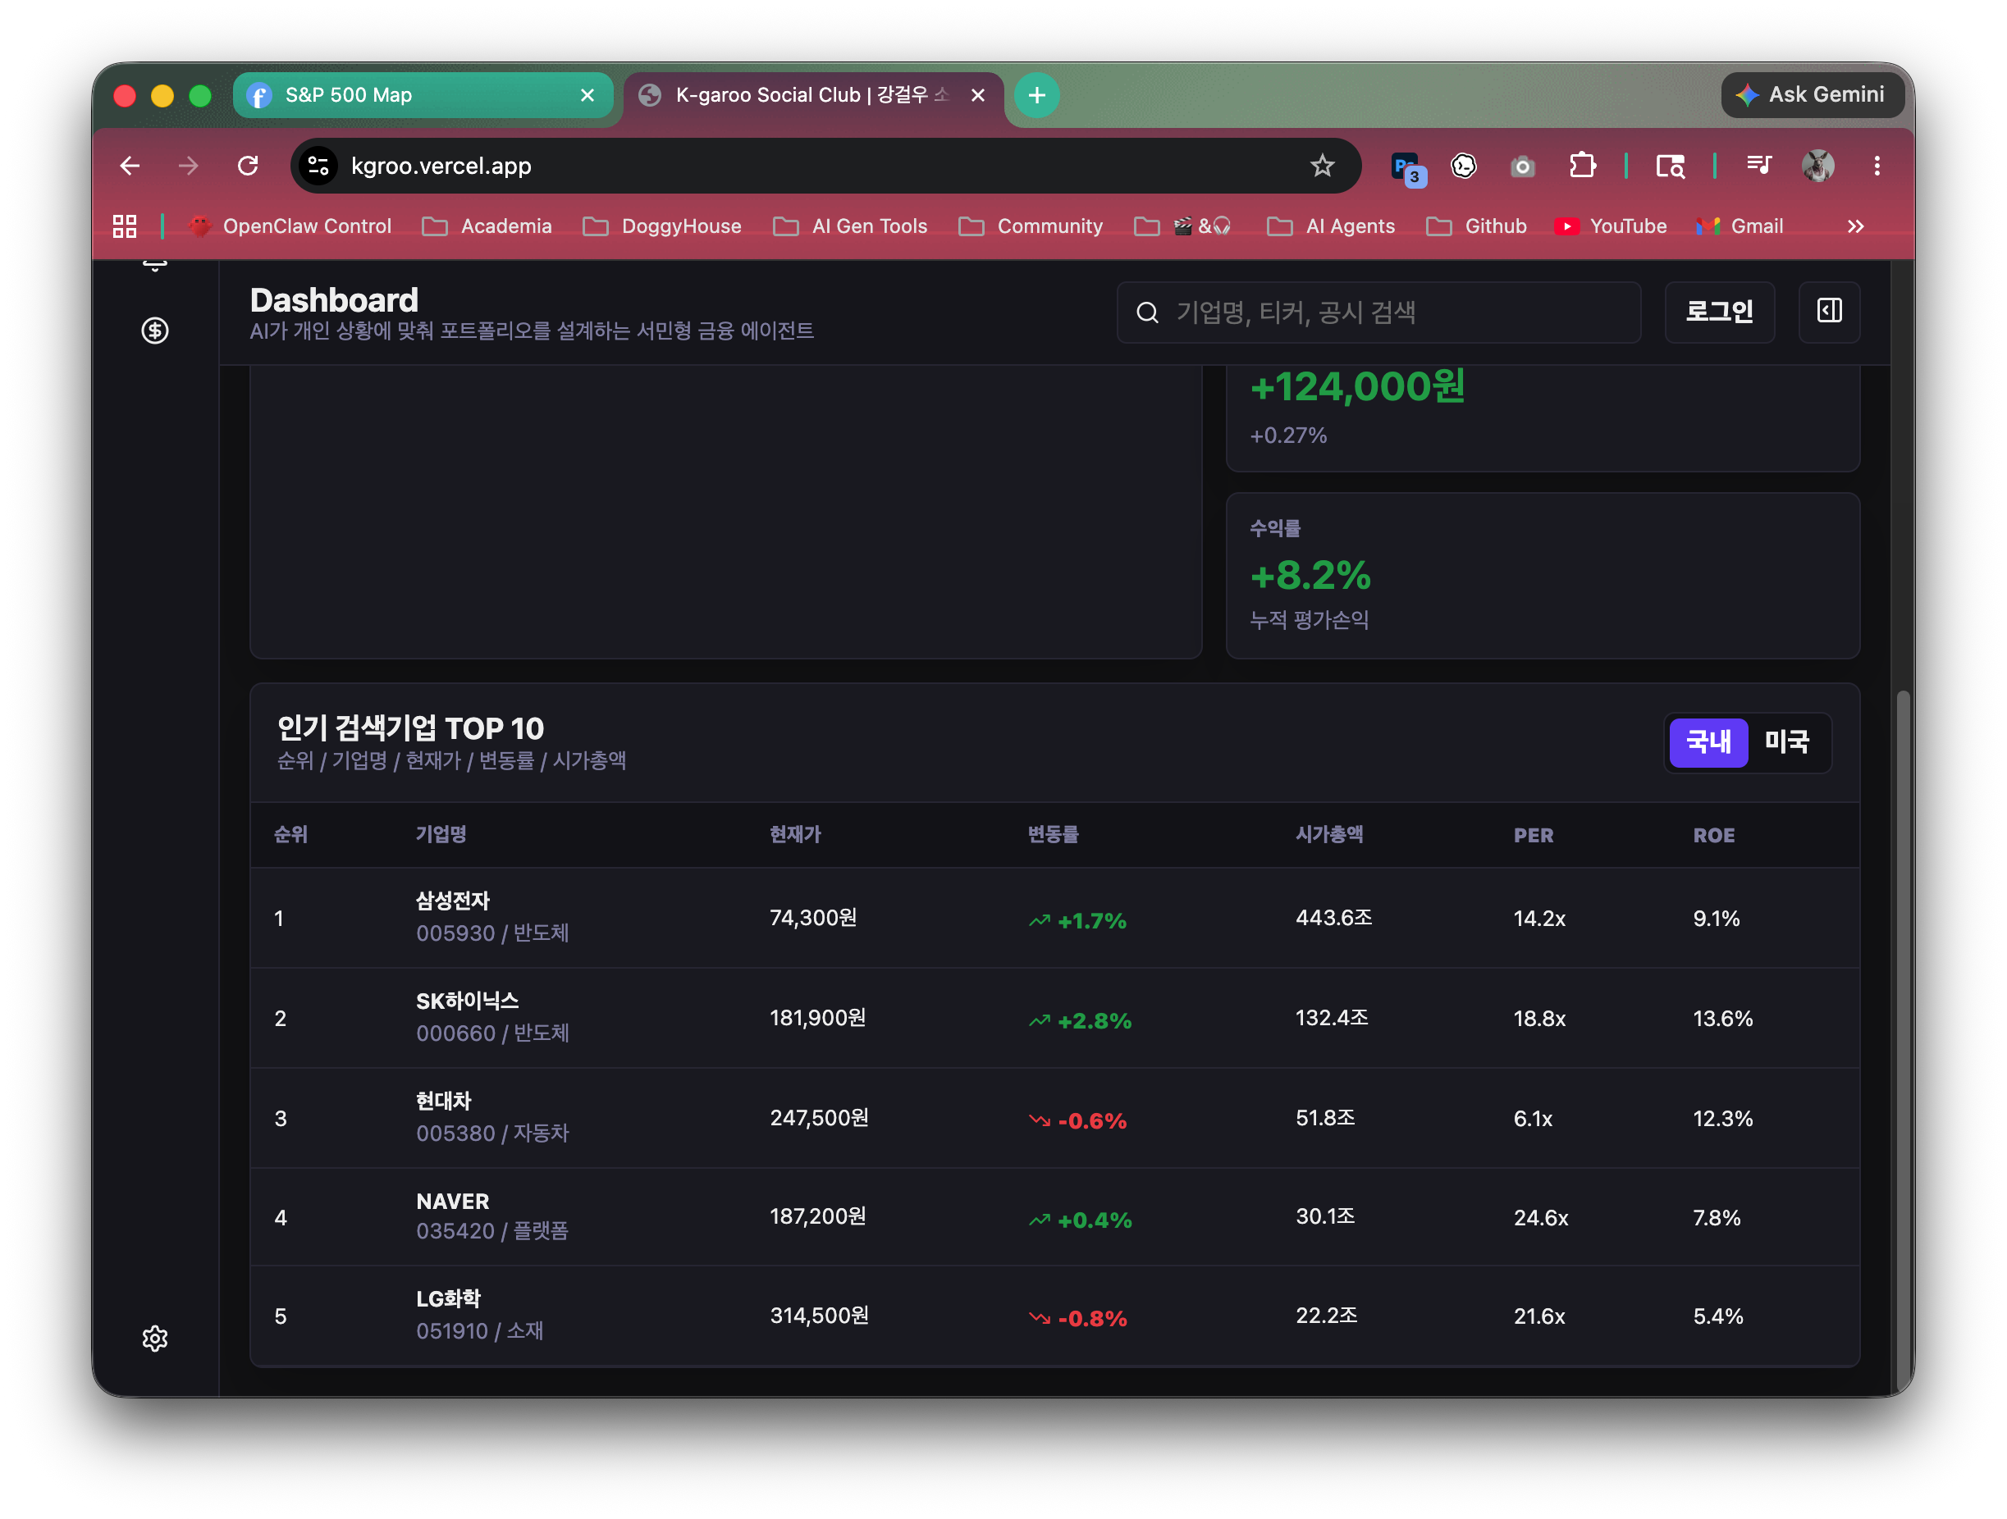Image resolution: width=2007 pixels, height=1519 pixels.
Task: Open OpenClaw Control bookmark
Action: pos(290,226)
